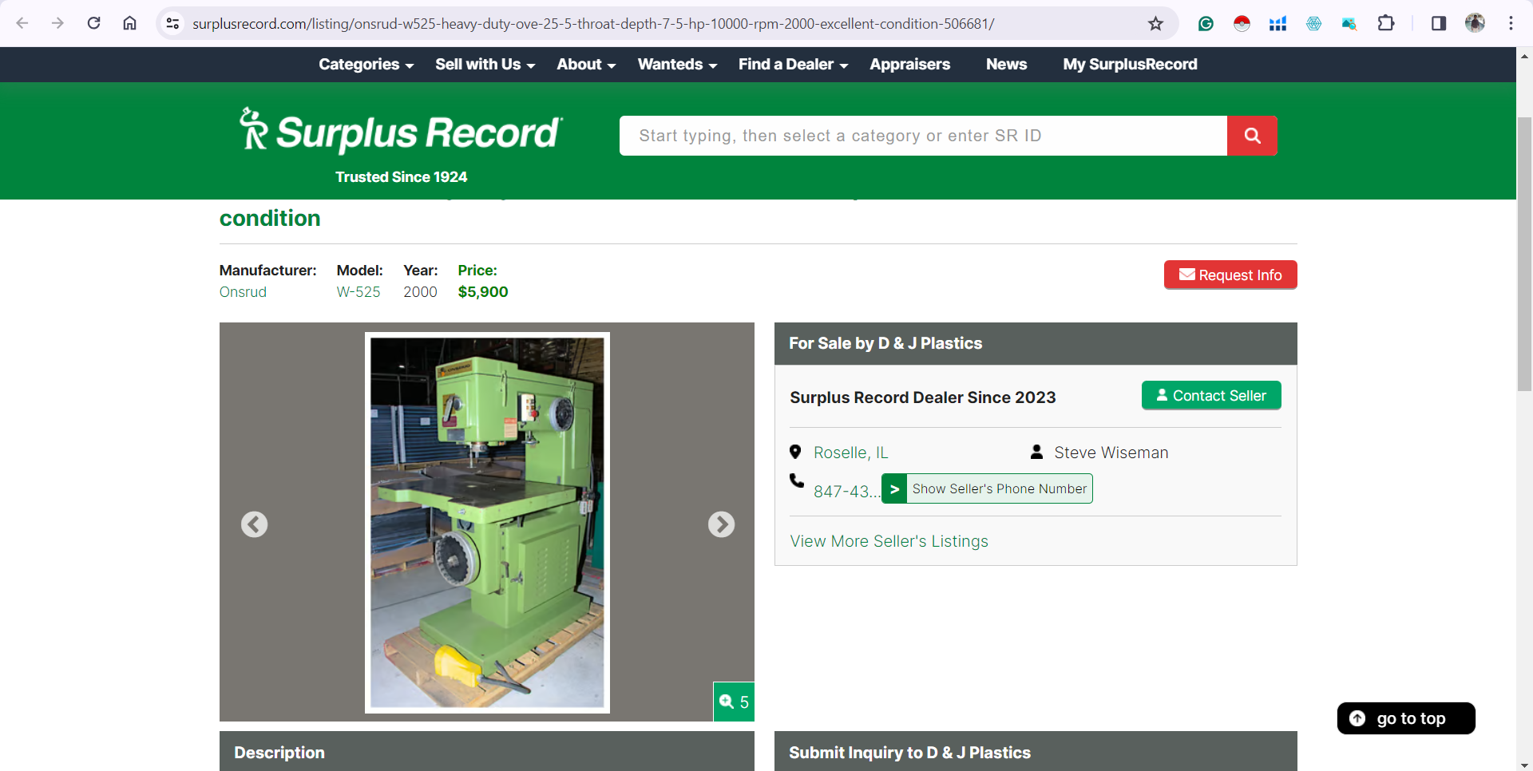The height and width of the screenshot is (771, 1533).
Task: Click the red search magnifier button
Action: click(1252, 136)
